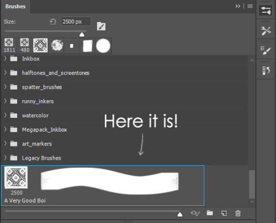Viewport: 276px width, 223px height.
Task: Toggle live tip brush preview eye icon
Action: (x=195, y=213)
